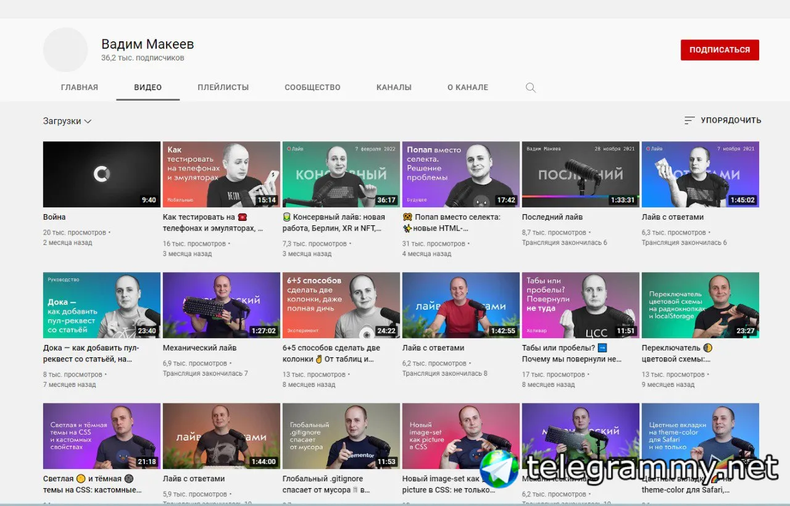Image resolution: width=790 pixels, height=506 pixels.
Task: Open the 1:33:31 Последний лайв thumbnail
Action: pyautogui.click(x=581, y=175)
